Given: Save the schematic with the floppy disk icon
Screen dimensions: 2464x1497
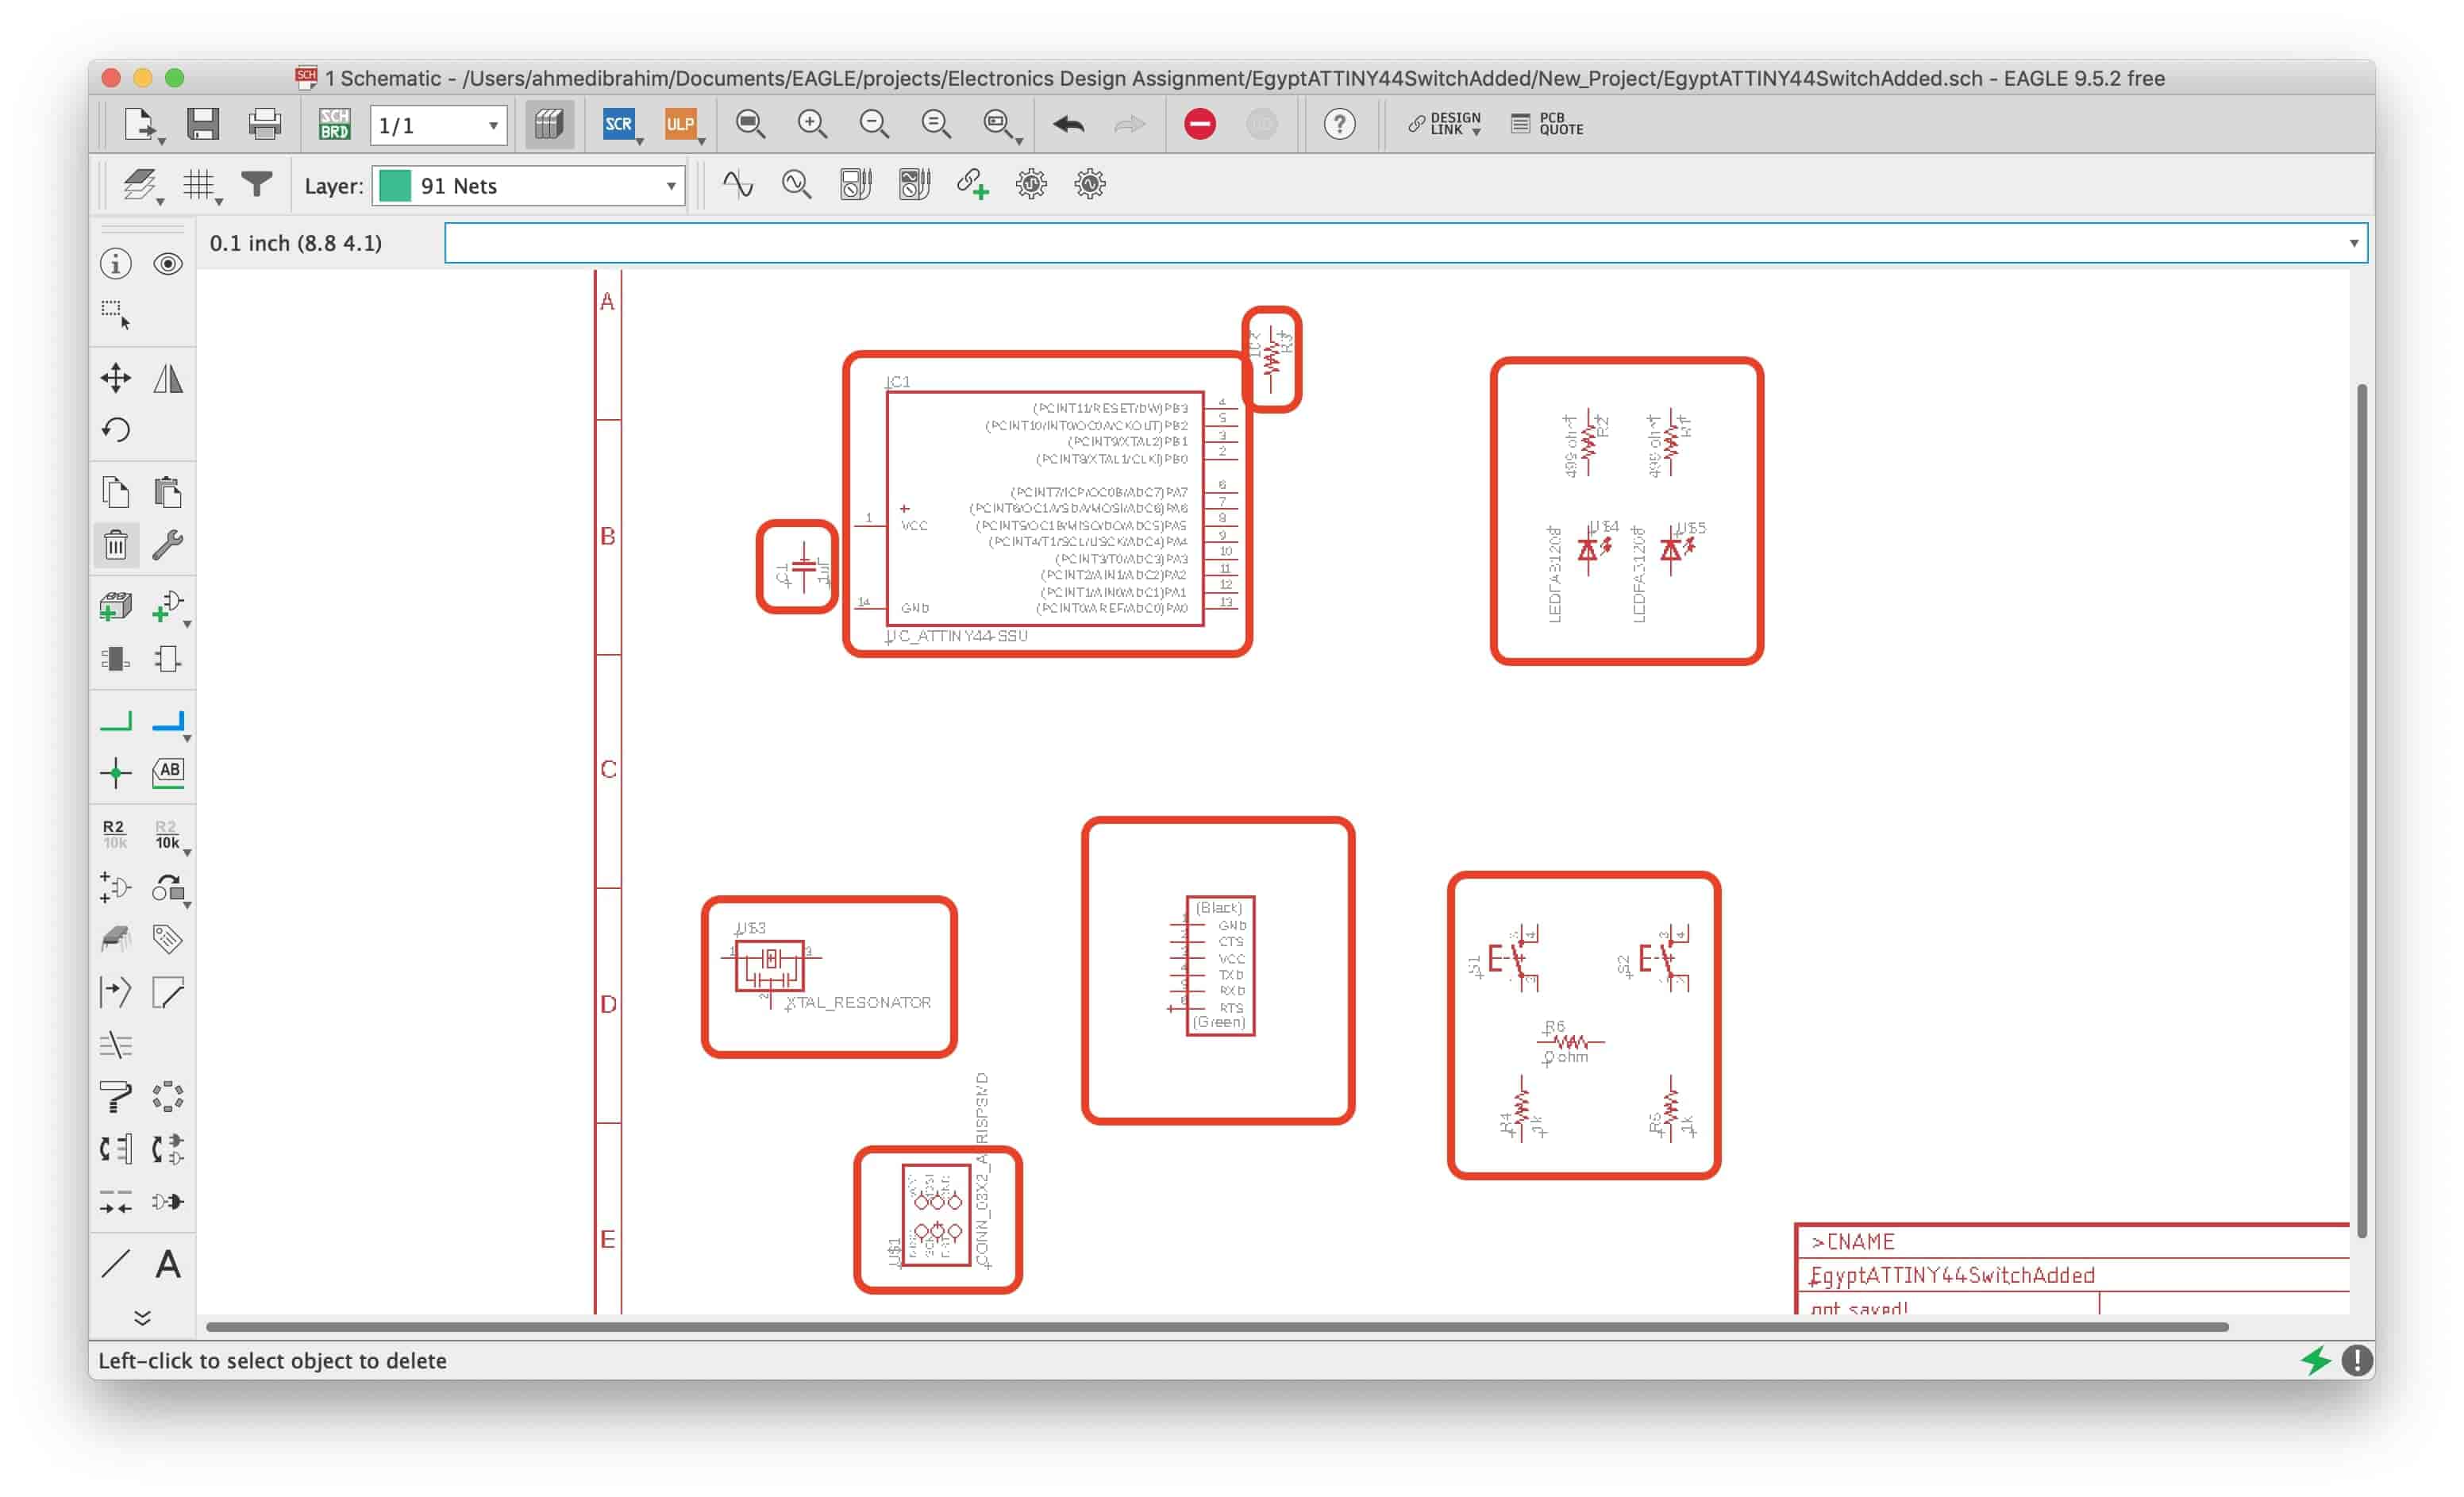Looking at the screenshot, I should click(x=203, y=124).
